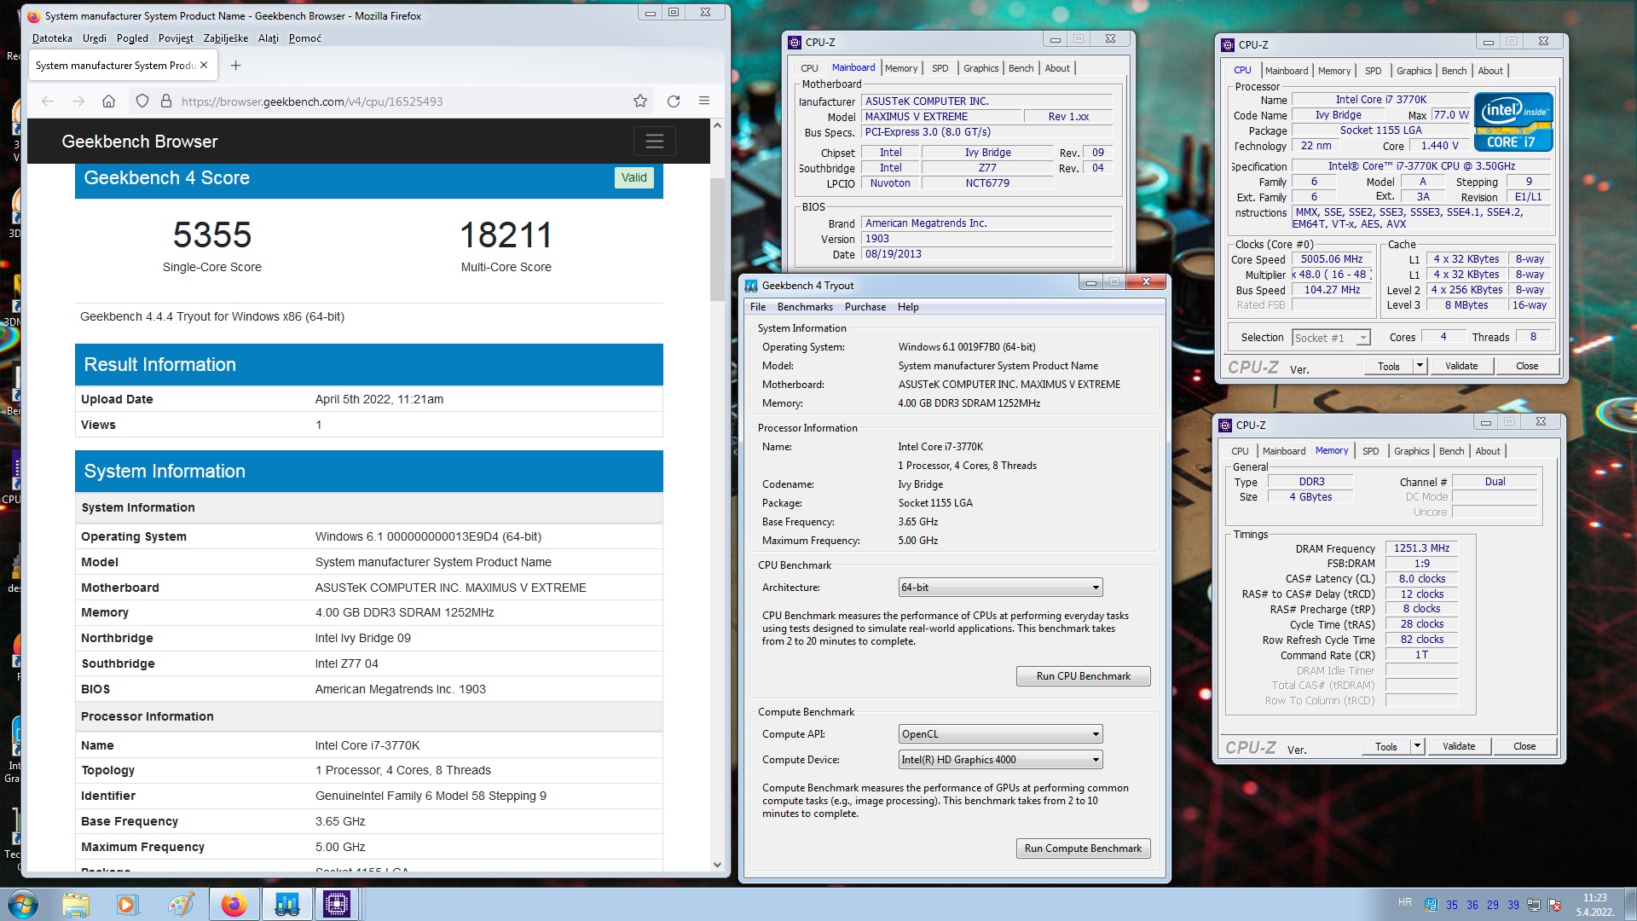Image resolution: width=1637 pixels, height=921 pixels.
Task: View site security padlock info
Action: pyautogui.click(x=166, y=101)
